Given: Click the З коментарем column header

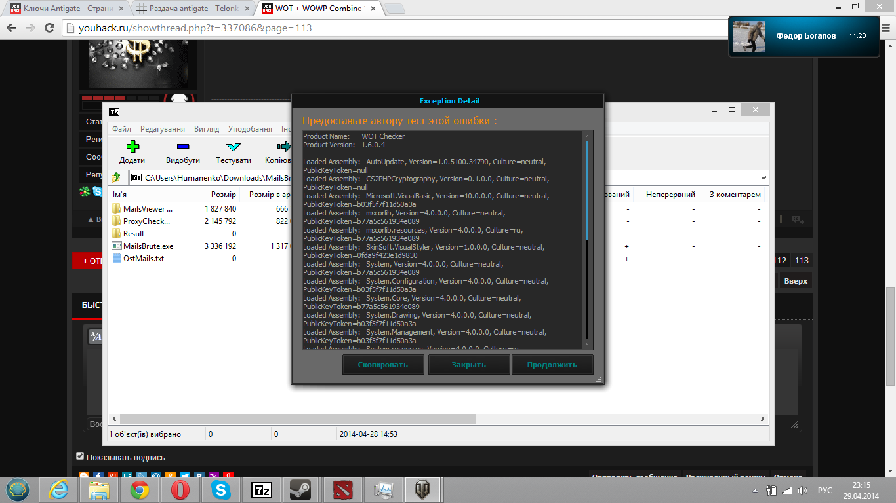Looking at the screenshot, I should (735, 195).
